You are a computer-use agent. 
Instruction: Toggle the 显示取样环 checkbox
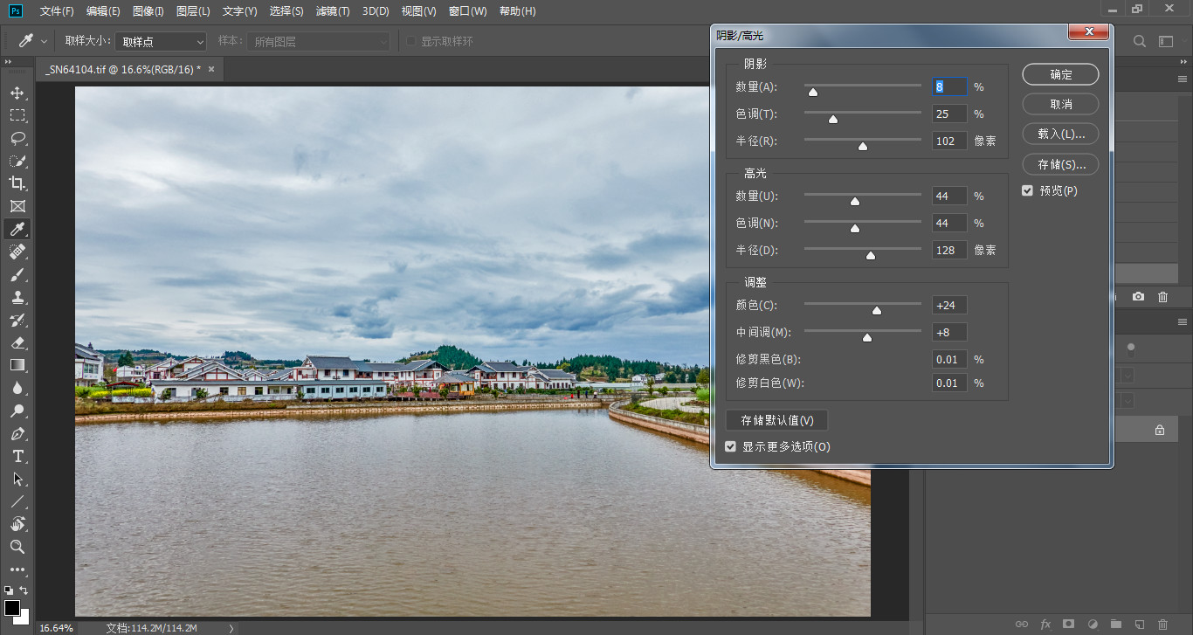pos(411,41)
